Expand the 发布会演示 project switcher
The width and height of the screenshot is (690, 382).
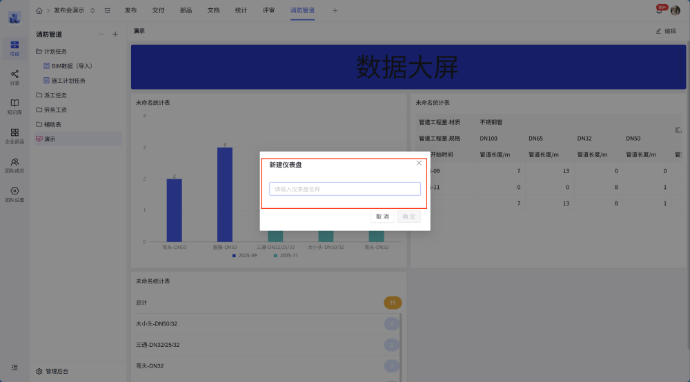(92, 10)
